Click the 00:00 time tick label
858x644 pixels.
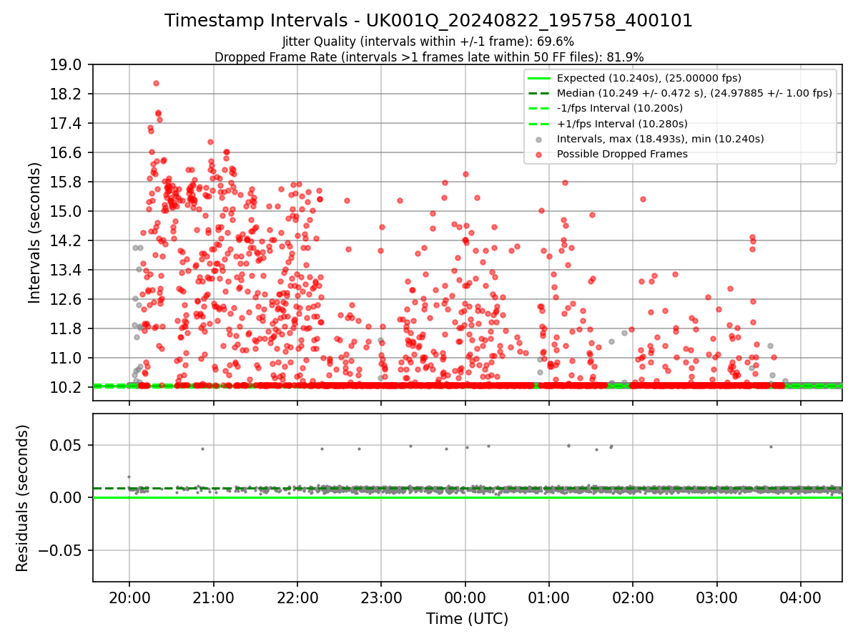tap(465, 597)
